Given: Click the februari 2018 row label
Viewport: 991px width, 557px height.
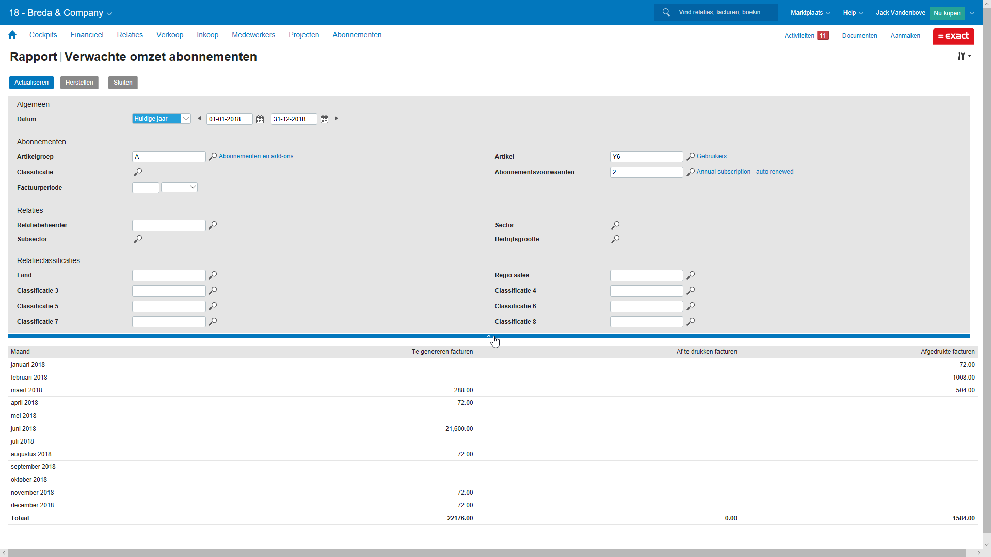Looking at the screenshot, I should (29, 378).
